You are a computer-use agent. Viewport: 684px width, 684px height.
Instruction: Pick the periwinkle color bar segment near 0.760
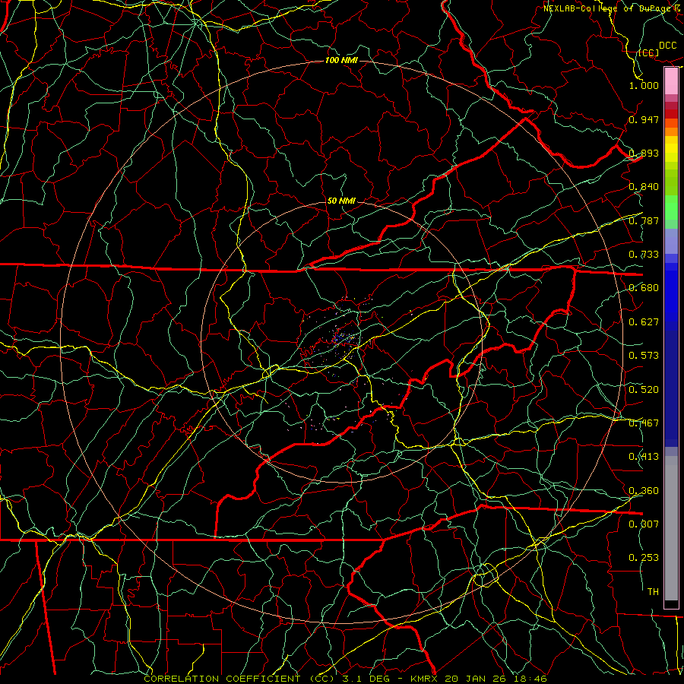click(671, 241)
